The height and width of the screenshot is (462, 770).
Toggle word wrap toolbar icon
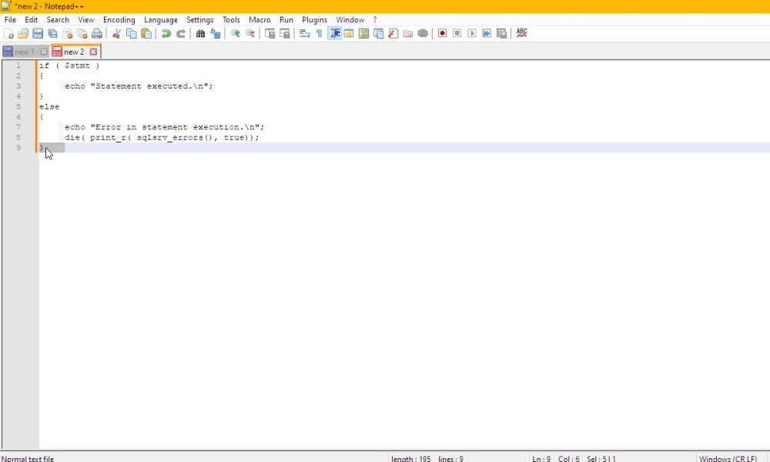coord(304,33)
